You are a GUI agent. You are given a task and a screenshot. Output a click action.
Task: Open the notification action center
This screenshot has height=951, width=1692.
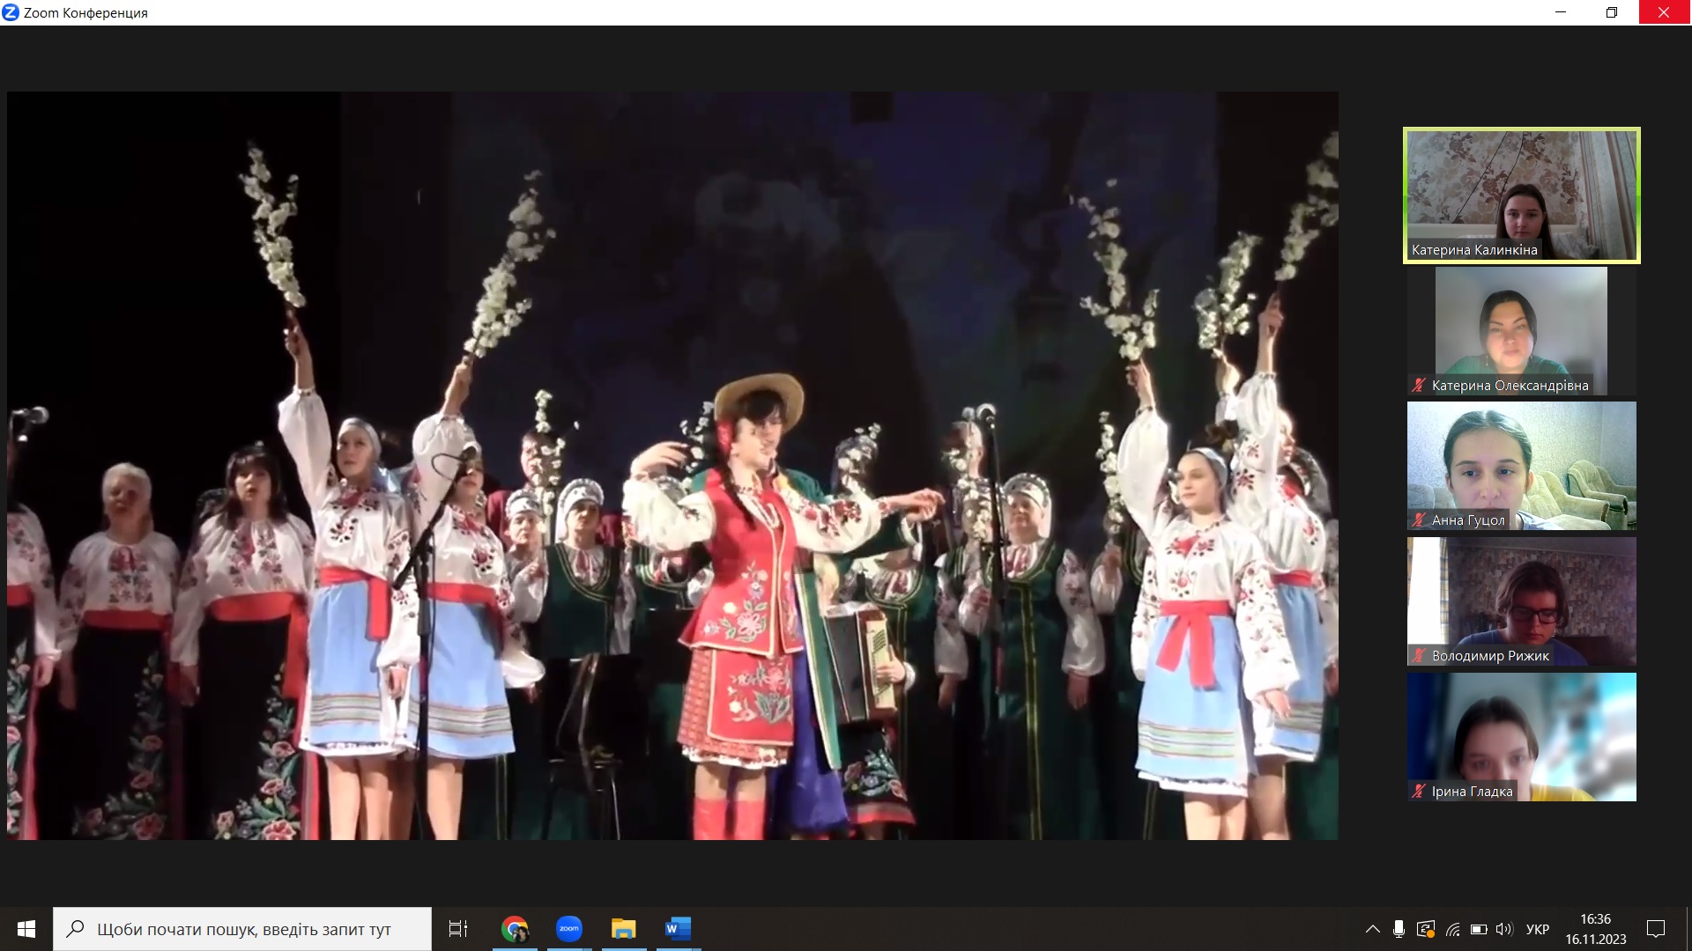tap(1656, 929)
